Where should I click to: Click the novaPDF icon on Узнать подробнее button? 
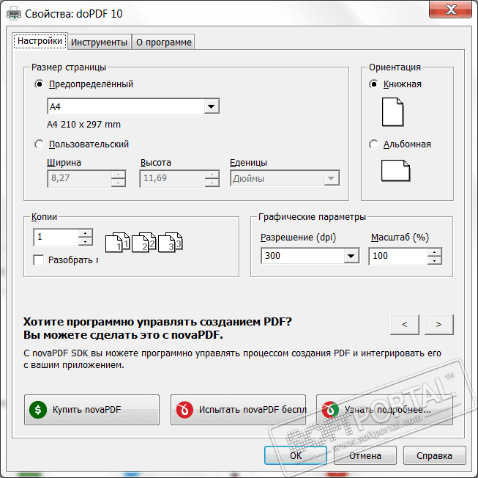coord(330,410)
